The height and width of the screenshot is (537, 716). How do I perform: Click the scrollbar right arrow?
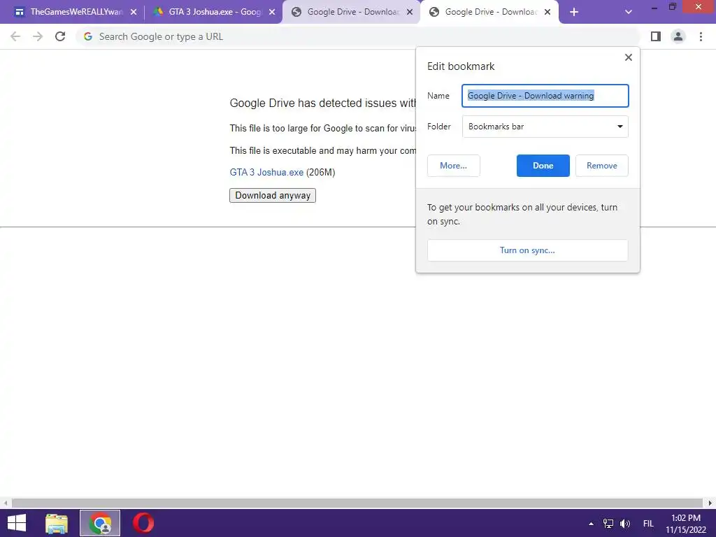710,503
